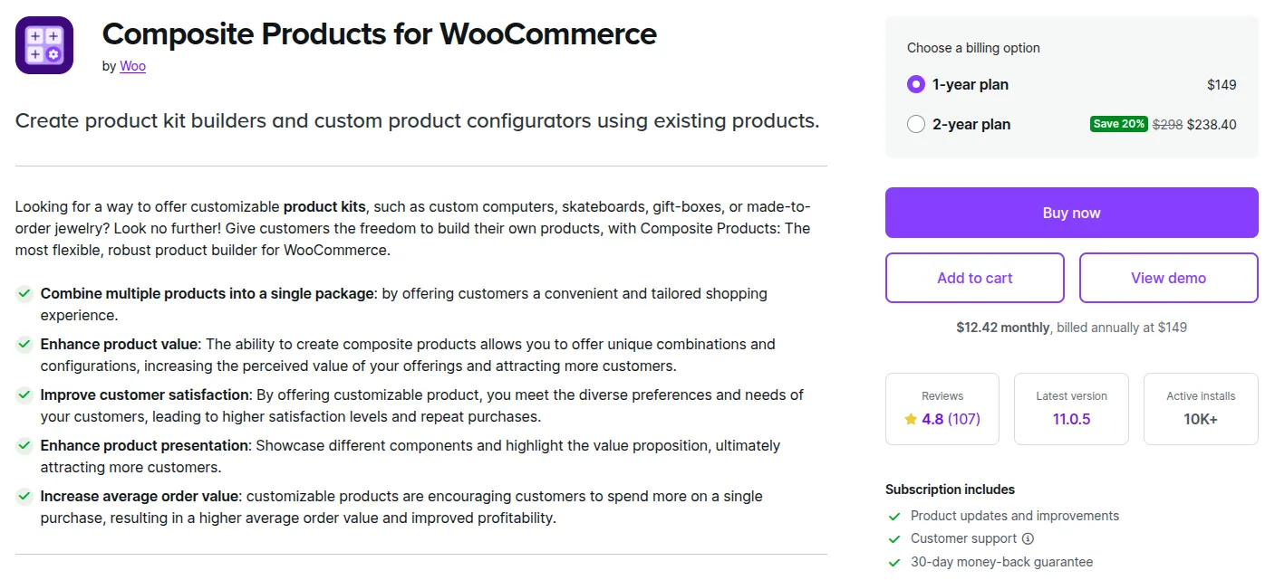This screenshot has width=1275, height=580.
Task: Click checkmark beside 30-day money-back guarantee
Action: coord(895,562)
